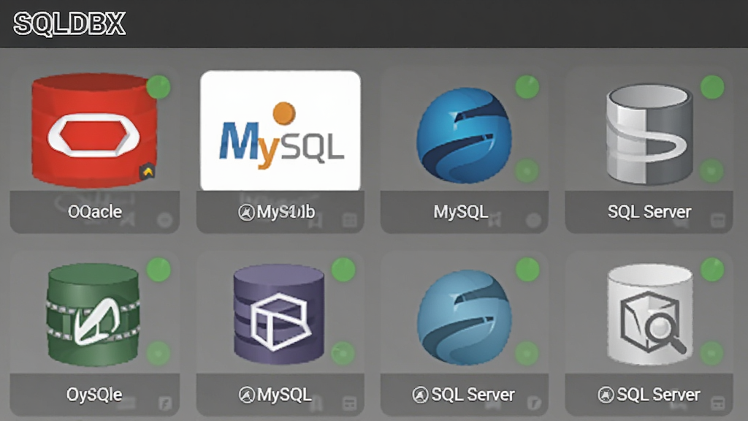Click the top green status dot on OySQle card
The width and height of the screenshot is (748, 421).
point(159,270)
